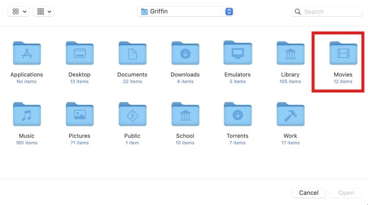Select the Pictures folder icon
This screenshot has height=205, width=368.
pyautogui.click(x=80, y=114)
